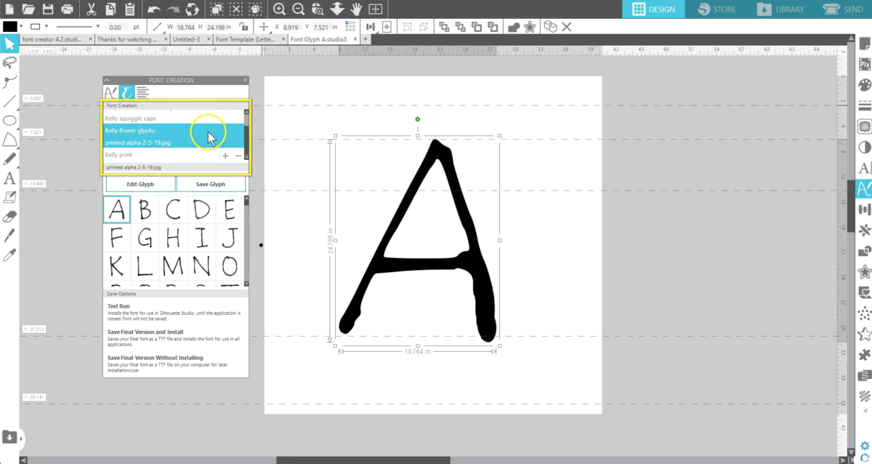The width and height of the screenshot is (872, 464).
Task: Open the 'font creator 4.2.studi...' document tab
Action: pyautogui.click(x=57, y=39)
